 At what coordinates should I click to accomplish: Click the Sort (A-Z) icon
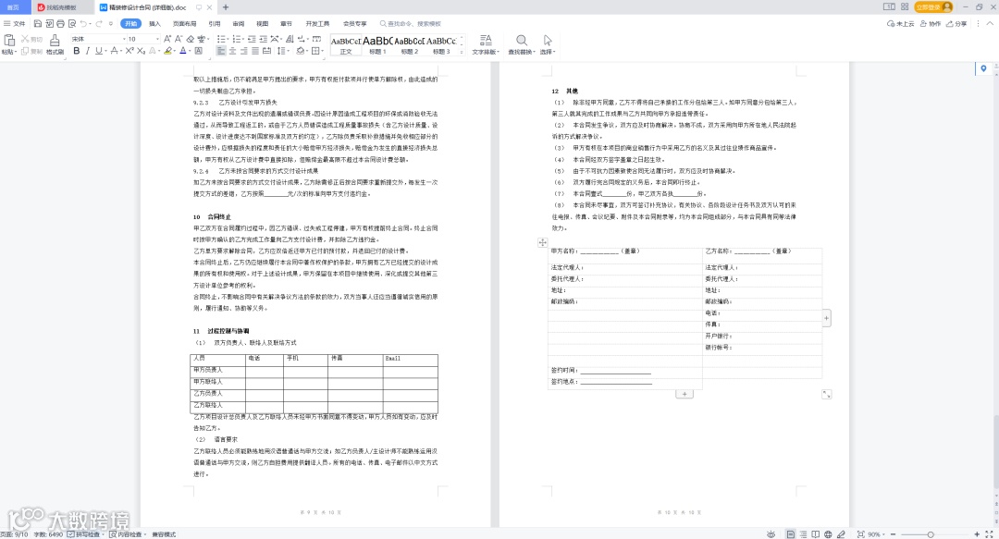(290, 39)
